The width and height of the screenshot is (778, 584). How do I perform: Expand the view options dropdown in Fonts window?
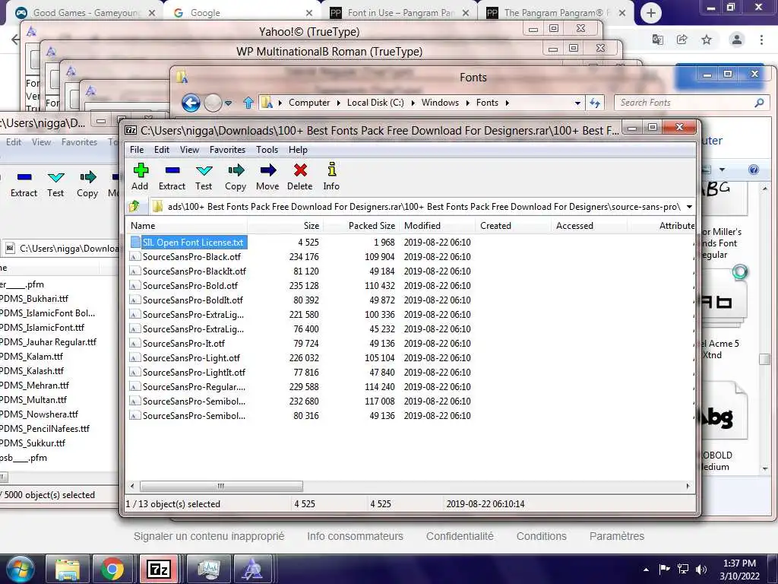coord(722,170)
